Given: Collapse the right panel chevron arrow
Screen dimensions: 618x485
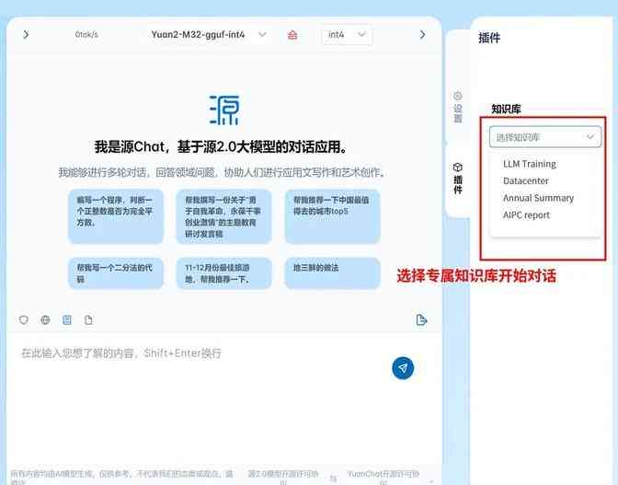Looking at the screenshot, I should [x=422, y=35].
